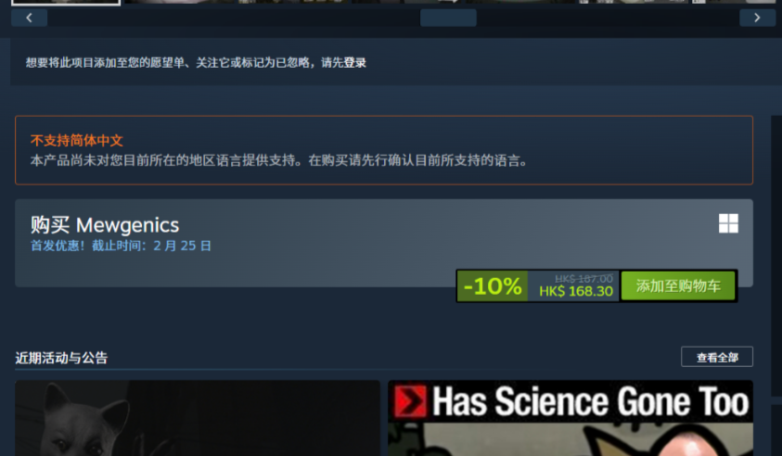
Task: Click the green -10% discount badge
Action: pos(493,286)
